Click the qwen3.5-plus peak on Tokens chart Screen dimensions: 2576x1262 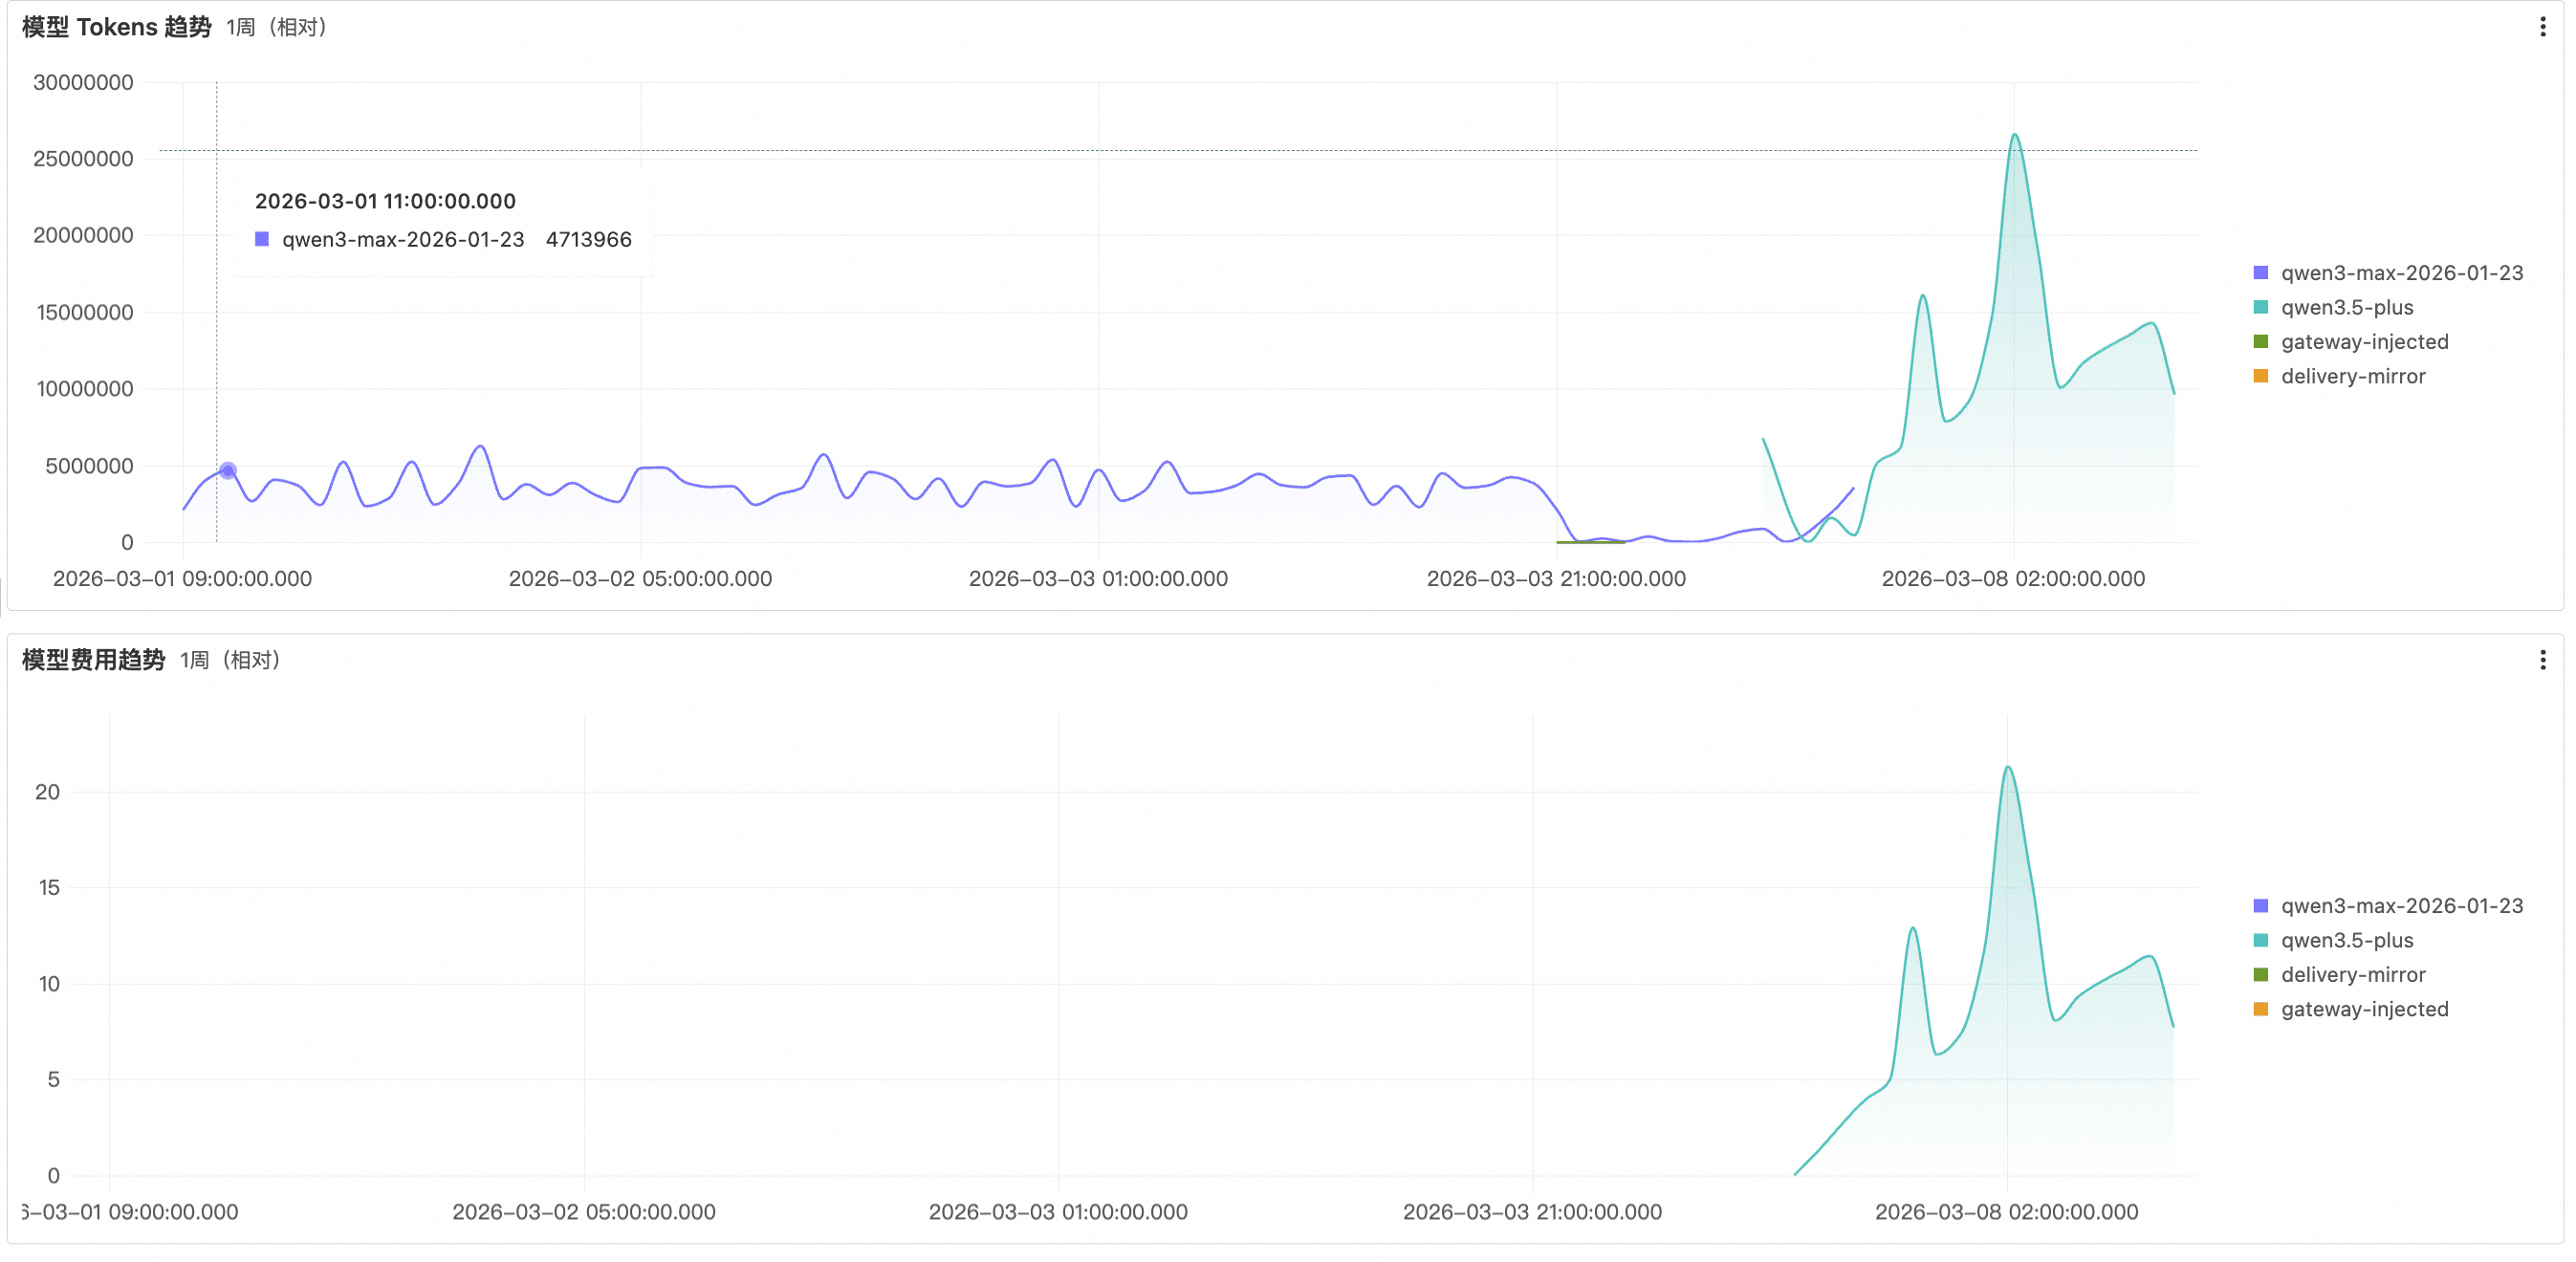click(x=2014, y=136)
